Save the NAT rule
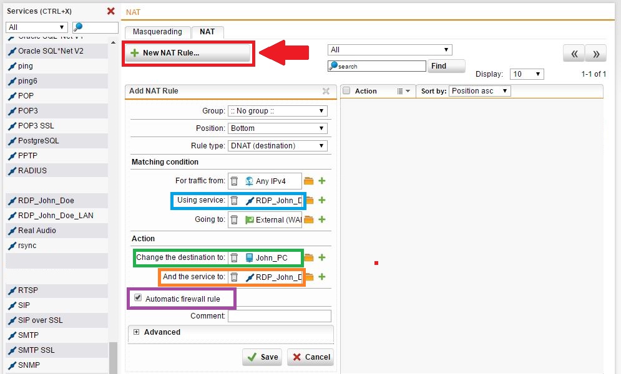 (262, 357)
